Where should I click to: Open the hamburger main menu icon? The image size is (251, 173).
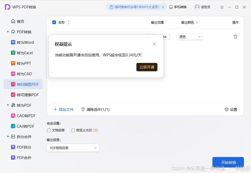pos(222,7)
